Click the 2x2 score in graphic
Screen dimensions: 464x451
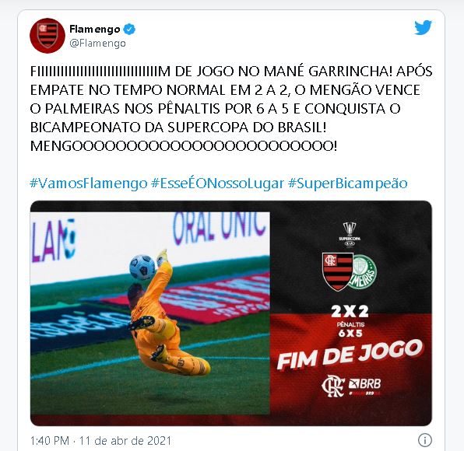350,311
